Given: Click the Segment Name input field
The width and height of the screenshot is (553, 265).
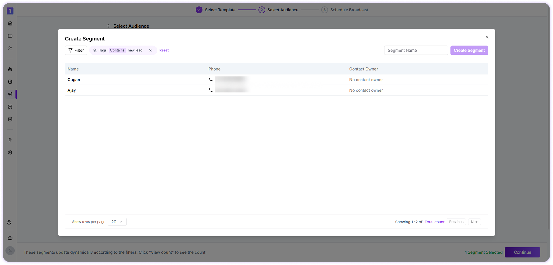Looking at the screenshot, I should (416, 50).
